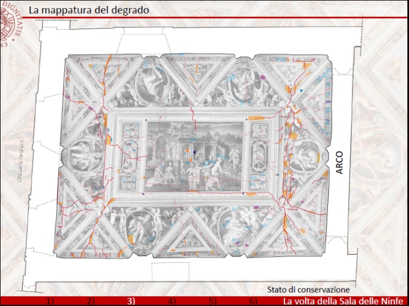The width and height of the screenshot is (409, 306).
Task: Select section 2) in the red footer
Action: pyautogui.click(x=91, y=301)
